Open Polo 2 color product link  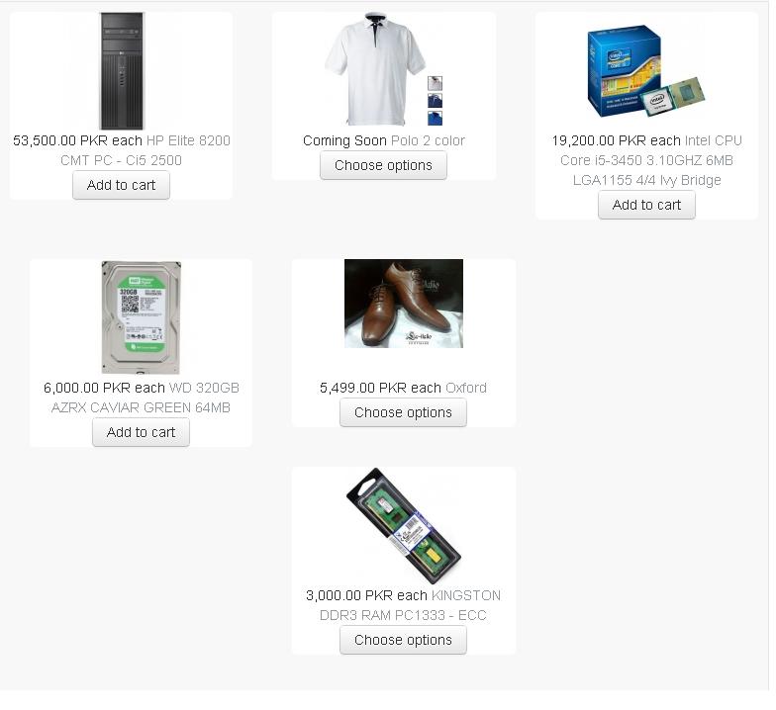click(428, 140)
